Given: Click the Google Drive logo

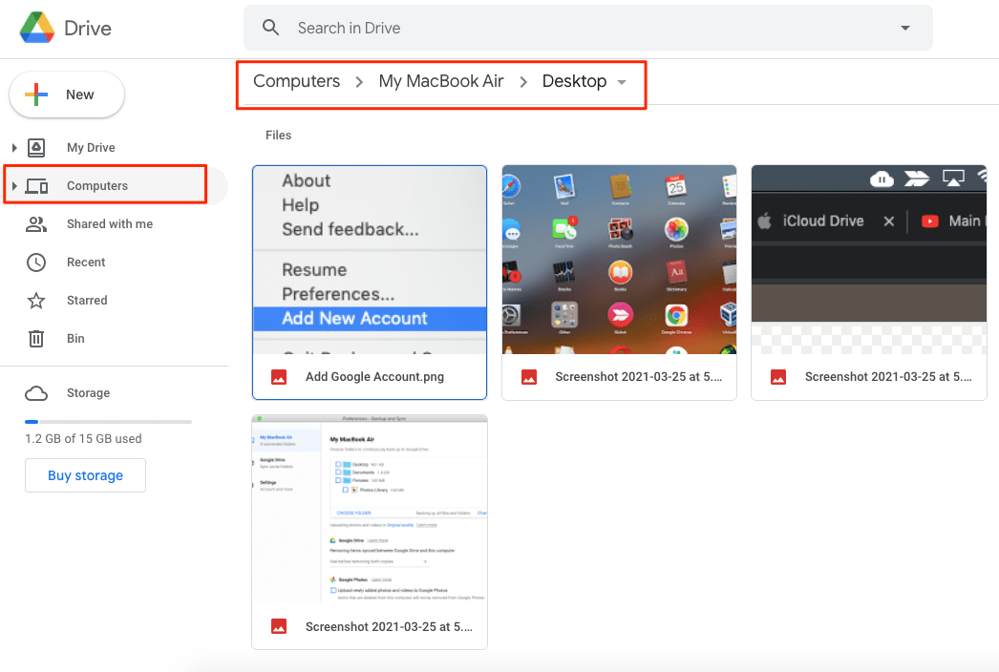Looking at the screenshot, I should 37,28.
